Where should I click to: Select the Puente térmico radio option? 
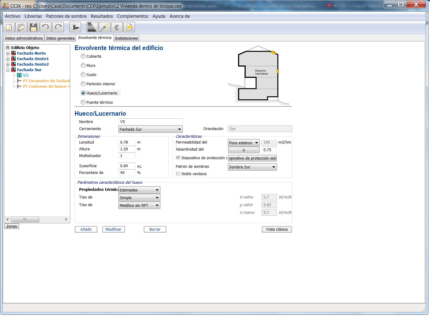[83, 102]
